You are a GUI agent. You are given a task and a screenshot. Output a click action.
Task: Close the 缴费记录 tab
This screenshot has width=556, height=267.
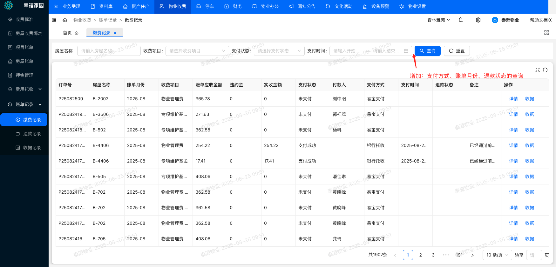pyautogui.click(x=115, y=33)
